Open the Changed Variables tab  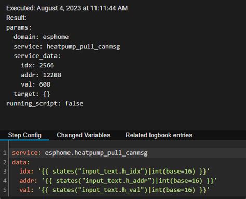point(84,135)
